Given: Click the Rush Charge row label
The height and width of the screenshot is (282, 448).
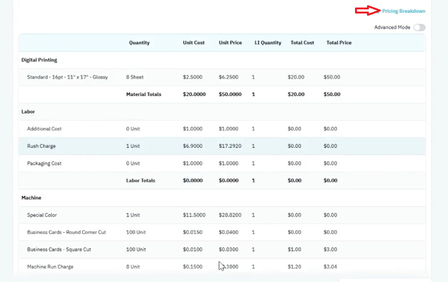Looking at the screenshot, I should [x=41, y=146].
